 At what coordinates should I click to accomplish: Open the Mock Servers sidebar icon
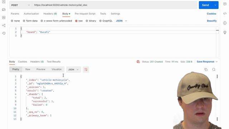point(4,10)
